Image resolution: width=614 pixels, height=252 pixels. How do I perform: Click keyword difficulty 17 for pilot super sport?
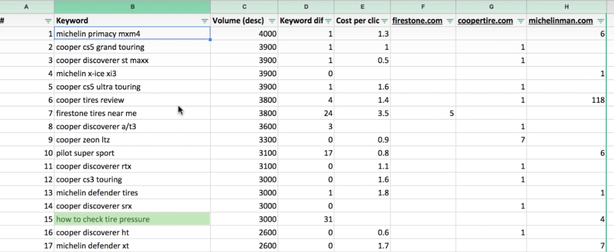pyautogui.click(x=306, y=153)
